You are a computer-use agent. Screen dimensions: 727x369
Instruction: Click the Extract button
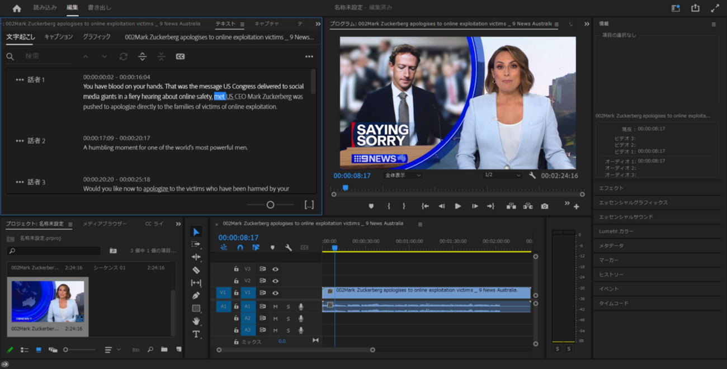pos(528,206)
